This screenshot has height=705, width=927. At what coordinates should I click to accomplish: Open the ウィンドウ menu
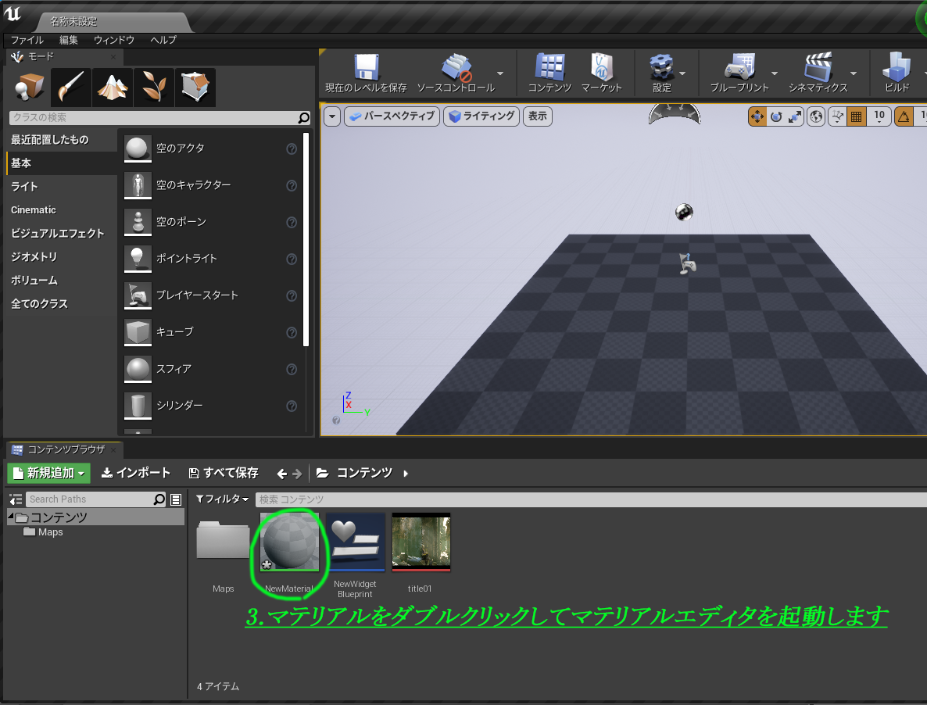[114, 40]
